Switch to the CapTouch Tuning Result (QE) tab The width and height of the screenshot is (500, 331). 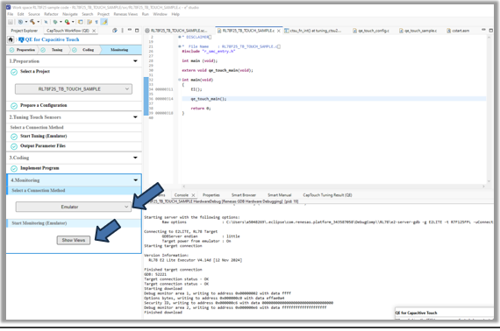click(x=327, y=195)
